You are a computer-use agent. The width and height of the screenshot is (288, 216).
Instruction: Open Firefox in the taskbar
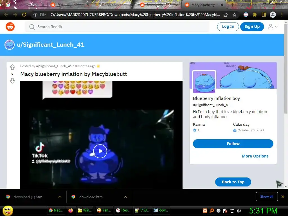click(x=71, y=210)
